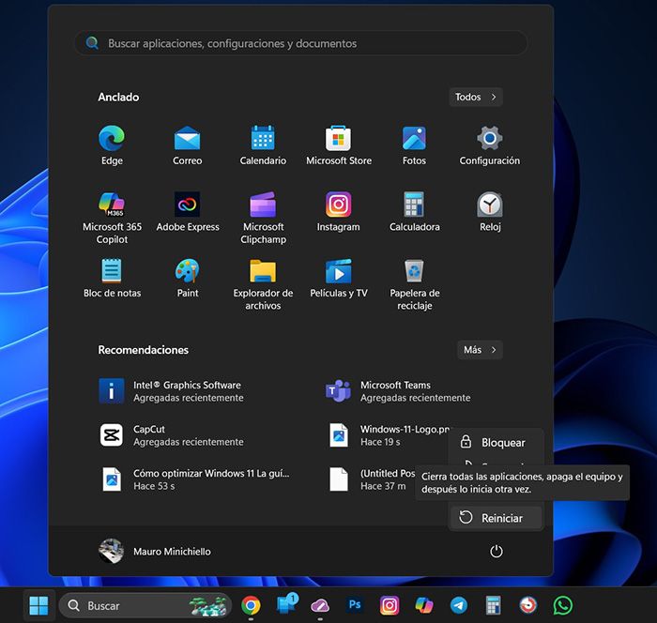Open the blue taskbar app with badge
657x623 pixels.
(286, 604)
